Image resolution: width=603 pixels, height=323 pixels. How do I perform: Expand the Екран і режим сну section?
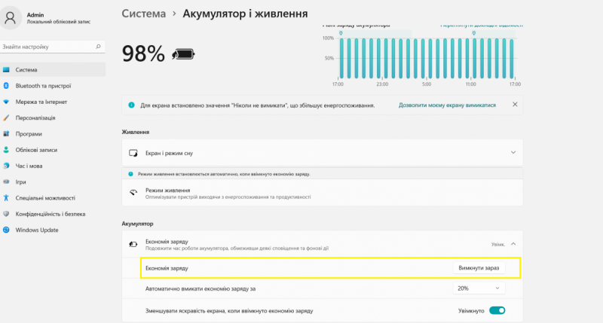tap(513, 153)
